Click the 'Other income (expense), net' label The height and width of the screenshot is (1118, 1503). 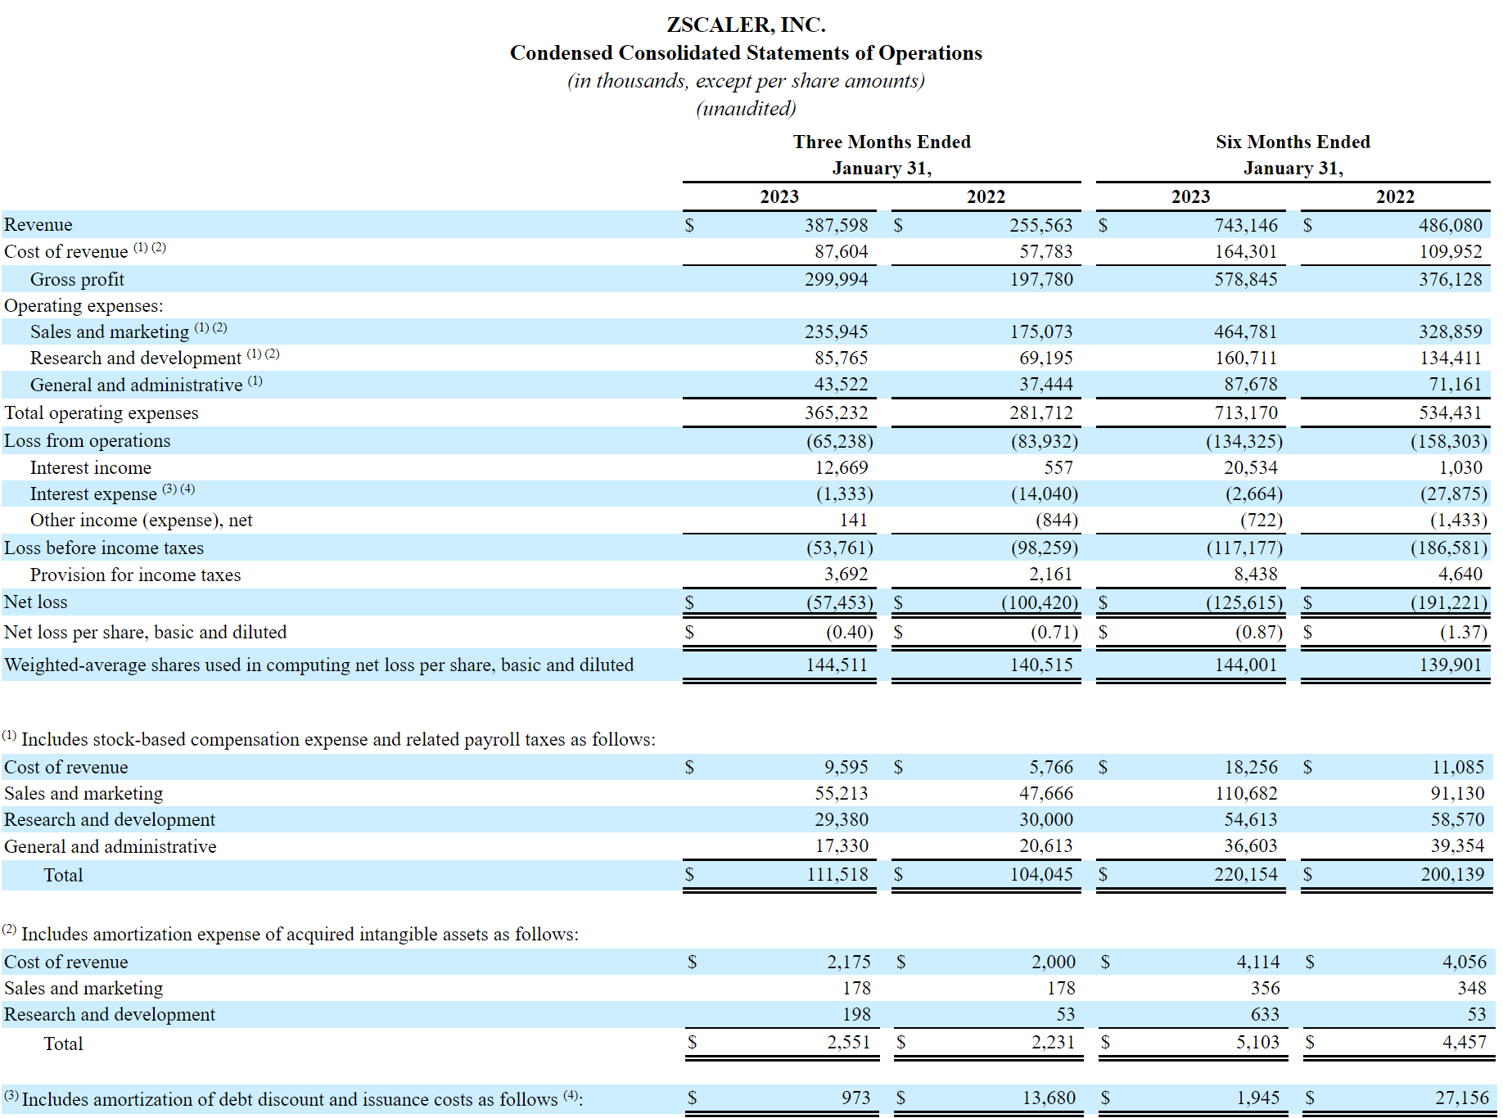coord(142,520)
